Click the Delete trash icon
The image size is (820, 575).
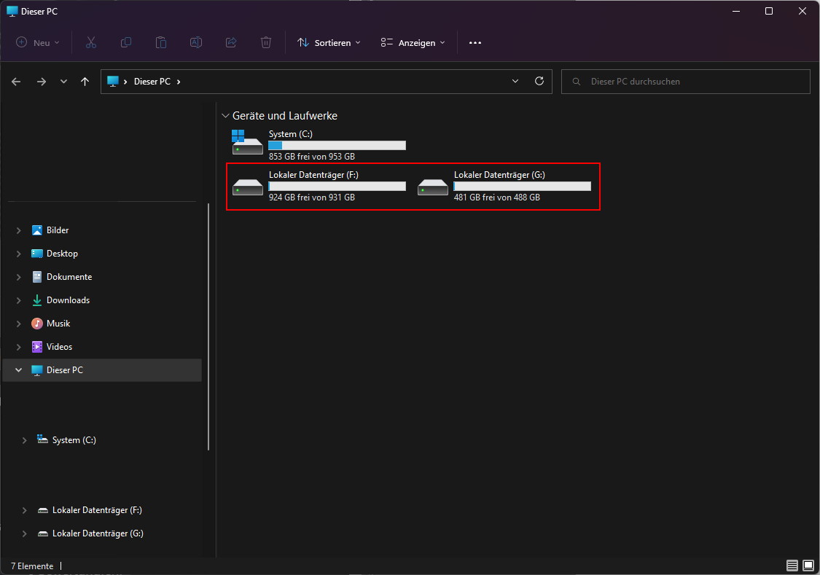click(x=266, y=43)
